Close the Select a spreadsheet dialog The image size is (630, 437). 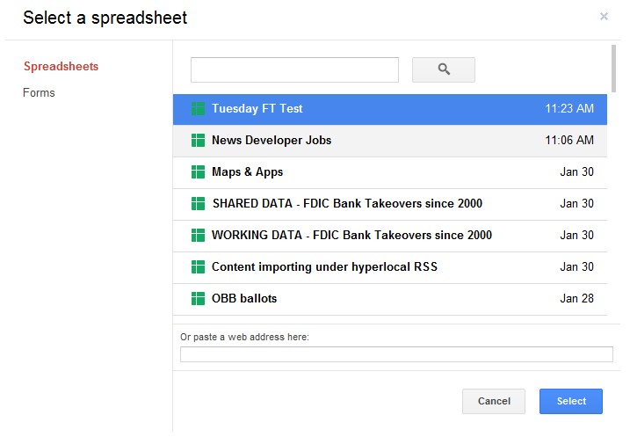[604, 16]
